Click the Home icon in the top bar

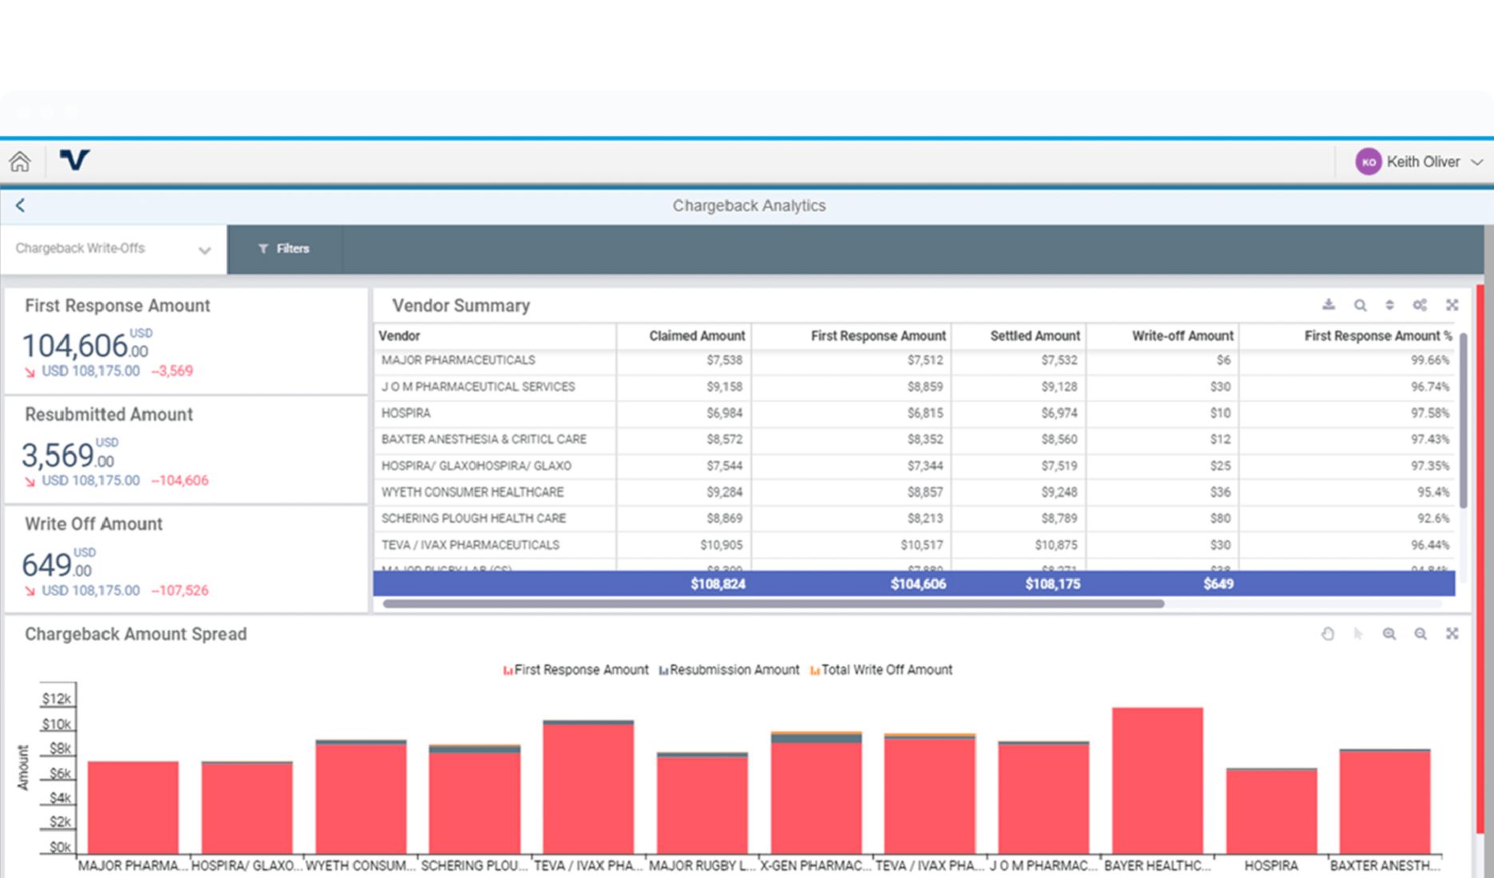[x=20, y=162]
